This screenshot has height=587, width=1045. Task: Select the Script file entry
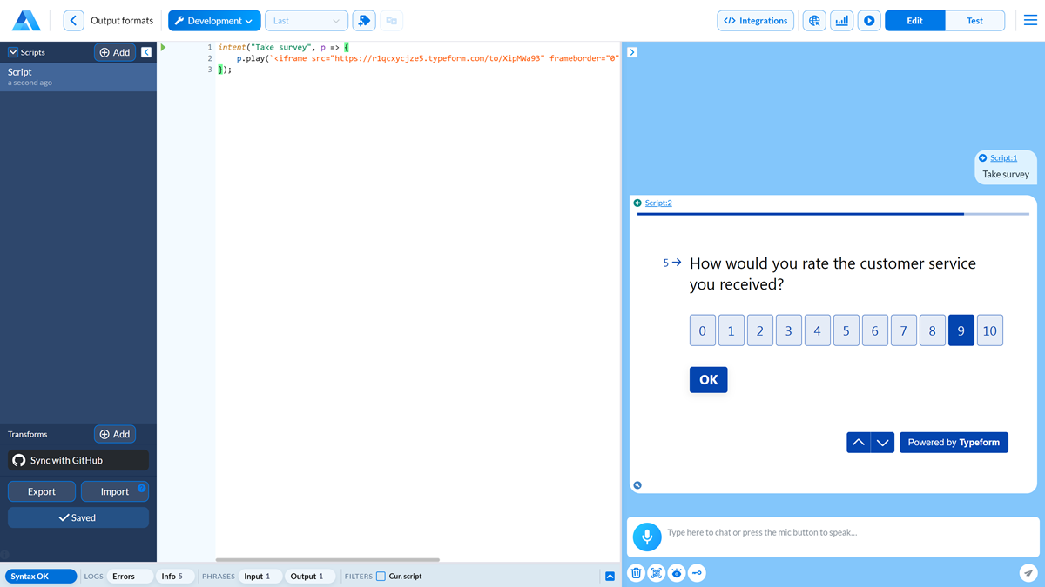pos(78,77)
